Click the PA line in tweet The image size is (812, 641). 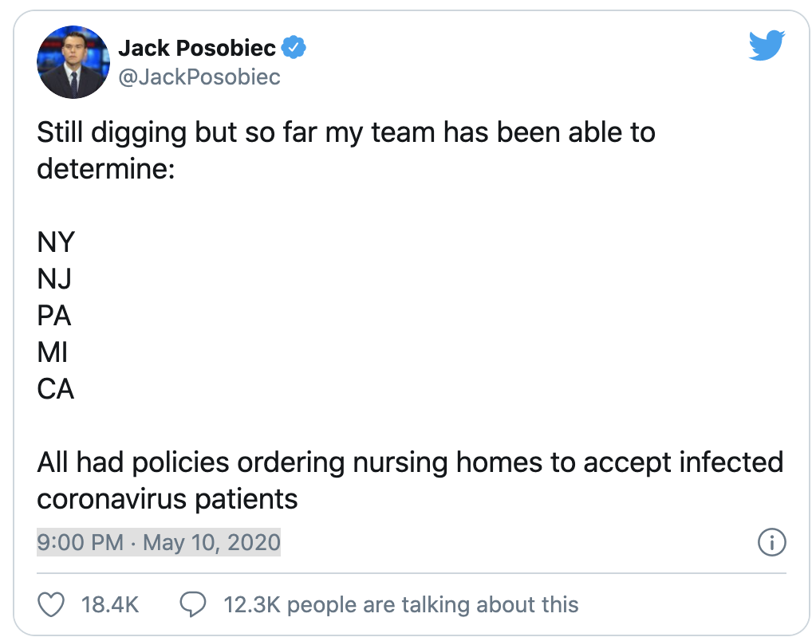(54, 316)
